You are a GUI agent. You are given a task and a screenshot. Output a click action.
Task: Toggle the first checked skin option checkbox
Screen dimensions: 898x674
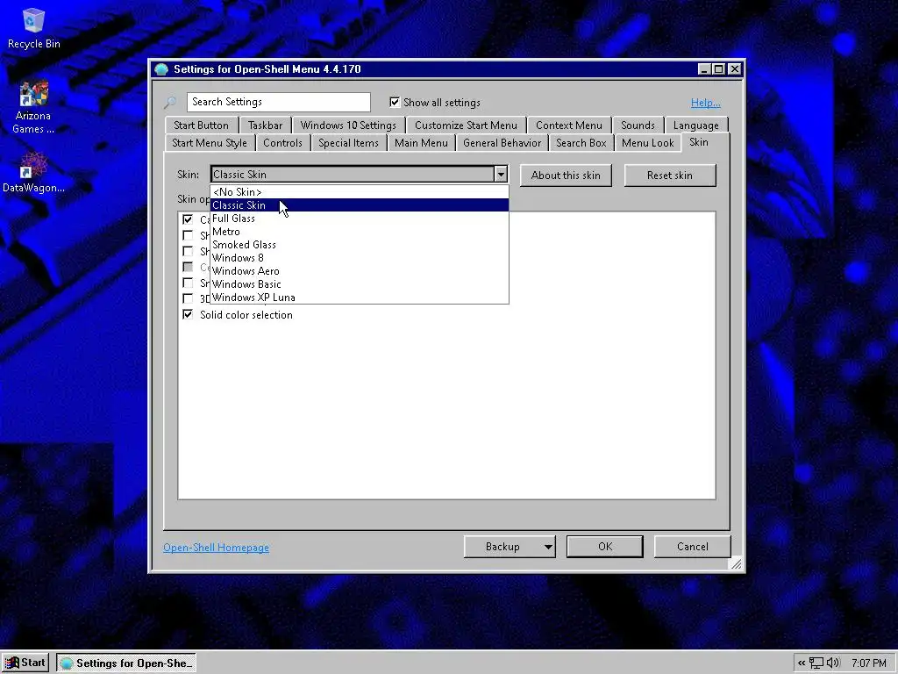(x=188, y=219)
